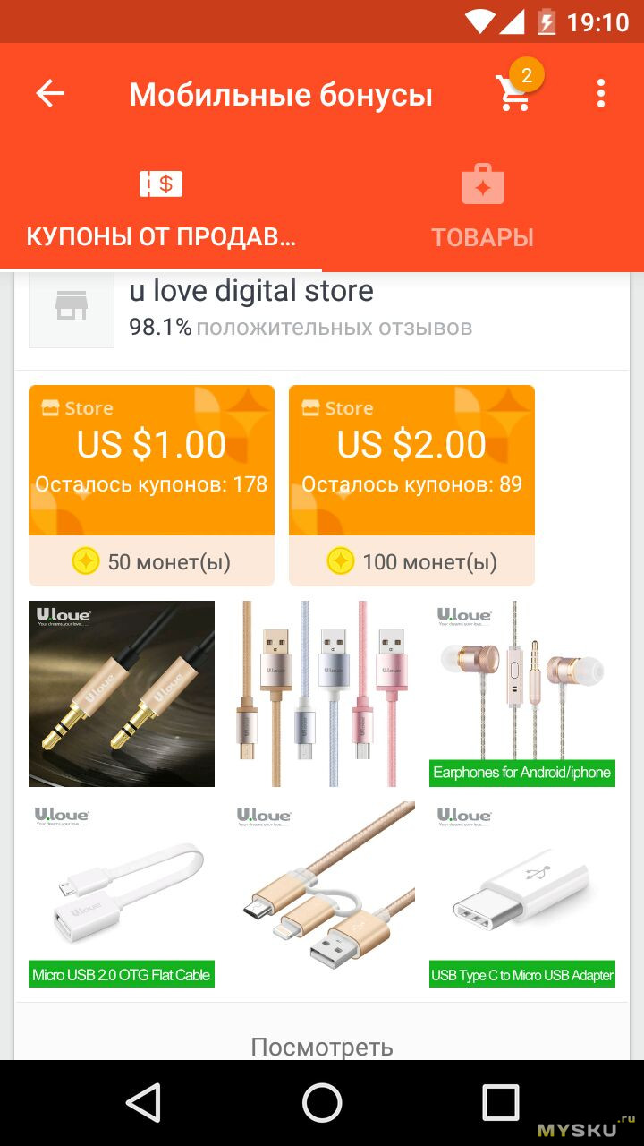Tap the coin icon next to 100 монет(ы)
The width and height of the screenshot is (644, 1146).
tap(341, 561)
